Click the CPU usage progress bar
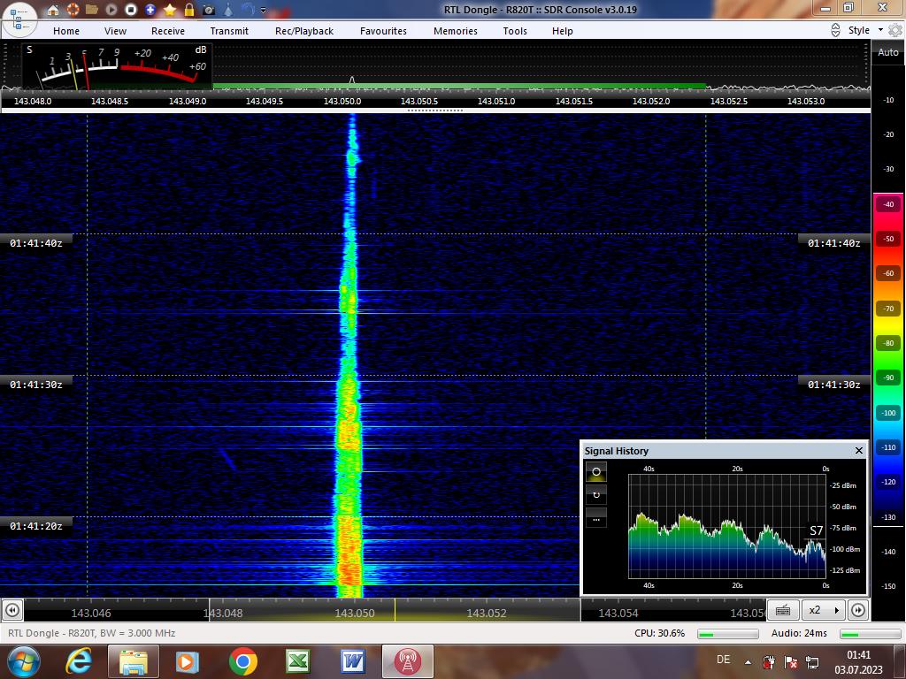 click(x=727, y=634)
